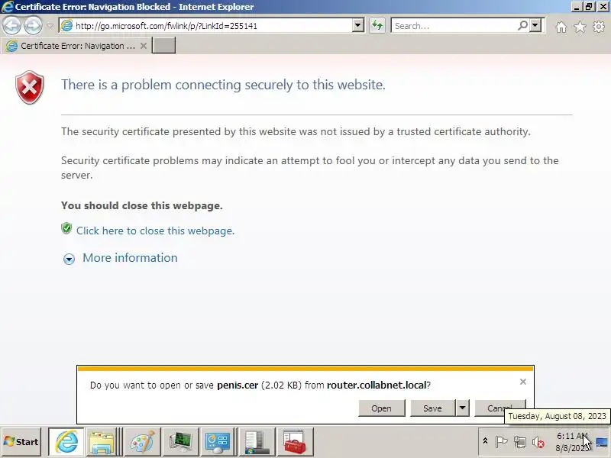Open the Server Manager taskbar icon

(x=257, y=442)
